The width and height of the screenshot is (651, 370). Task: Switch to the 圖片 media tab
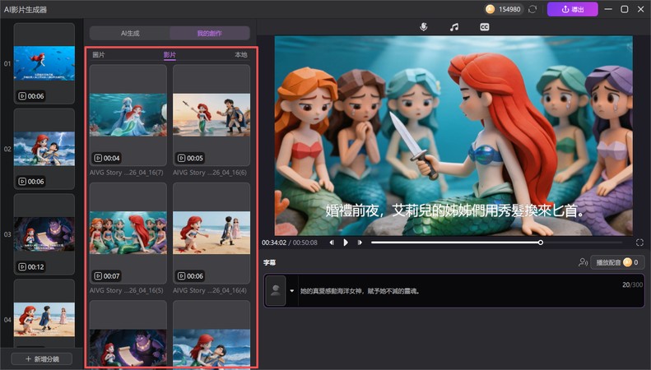(x=99, y=55)
